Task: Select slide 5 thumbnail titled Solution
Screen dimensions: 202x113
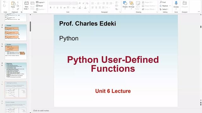Action: (x=16, y=51)
